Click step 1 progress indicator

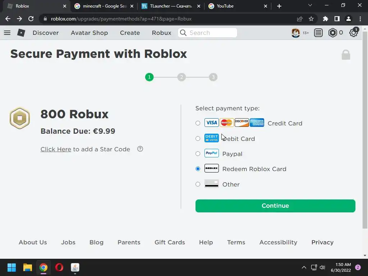point(149,77)
